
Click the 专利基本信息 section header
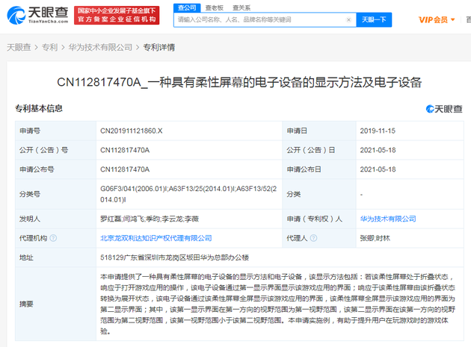coord(39,109)
